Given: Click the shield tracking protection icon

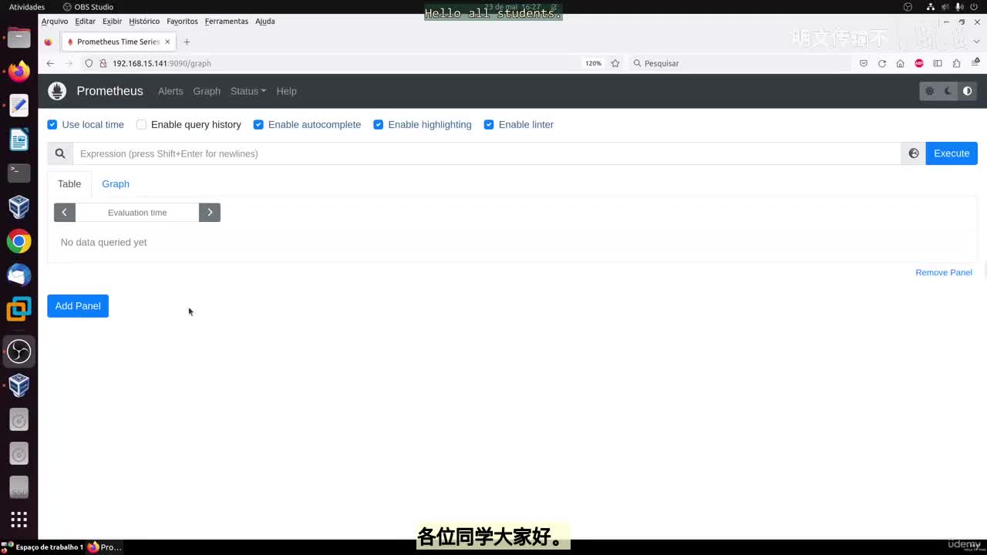Looking at the screenshot, I should click(x=89, y=63).
